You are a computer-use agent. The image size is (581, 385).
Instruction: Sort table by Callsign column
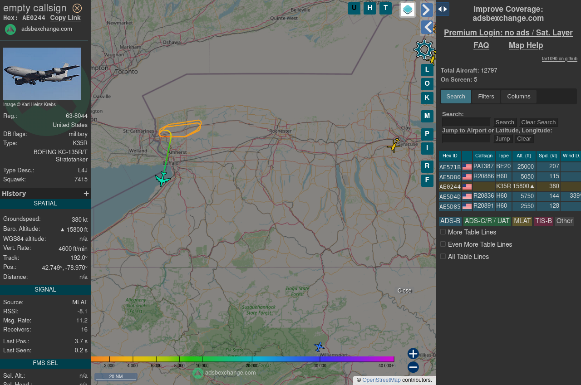coord(484,156)
